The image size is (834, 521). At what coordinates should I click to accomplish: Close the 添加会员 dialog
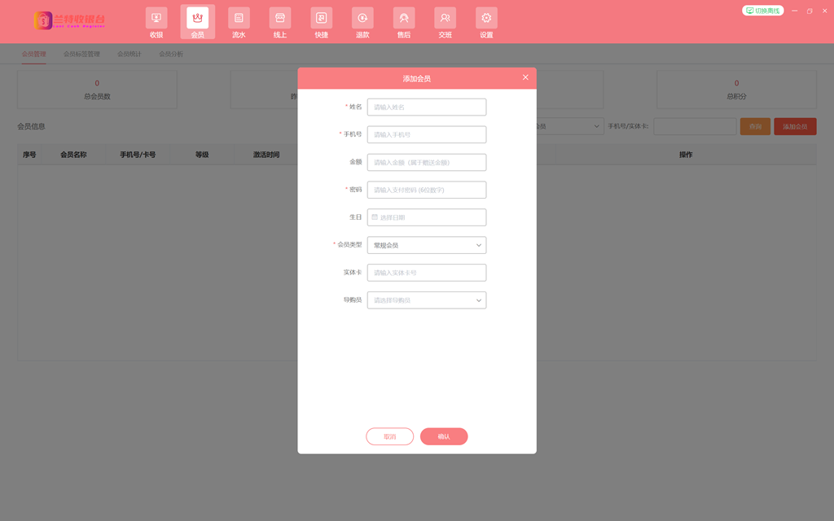pos(525,77)
